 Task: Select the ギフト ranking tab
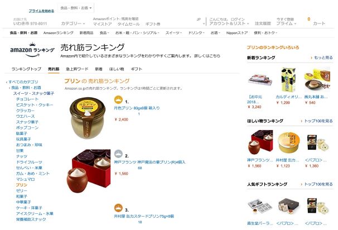coord(137,69)
